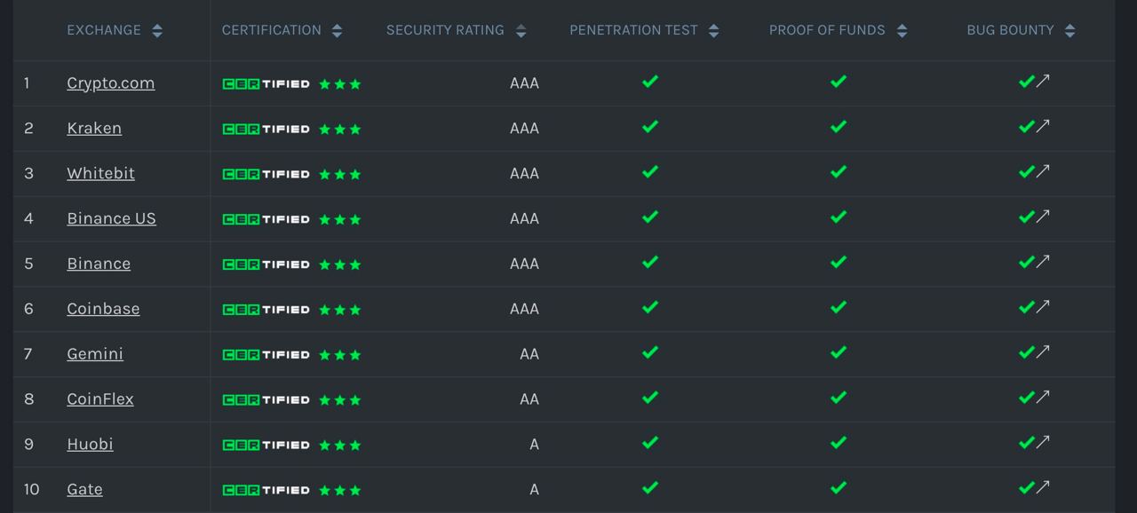The image size is (1137, 513).
Task: Click Binance's proof of funds checkmark
Action: pos(839,262)
